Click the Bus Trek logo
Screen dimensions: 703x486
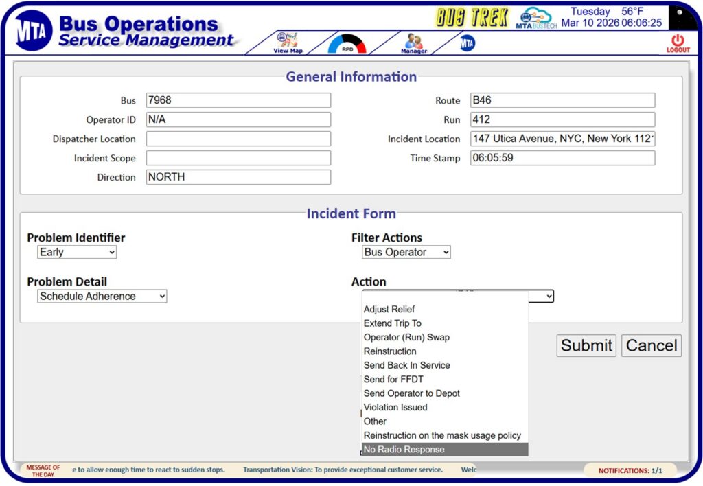(x=472, y=18)
